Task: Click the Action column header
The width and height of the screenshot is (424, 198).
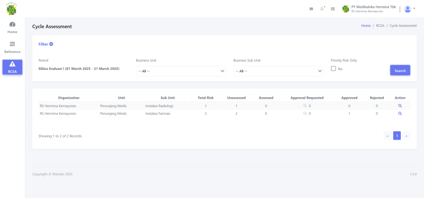Action: 400,98
